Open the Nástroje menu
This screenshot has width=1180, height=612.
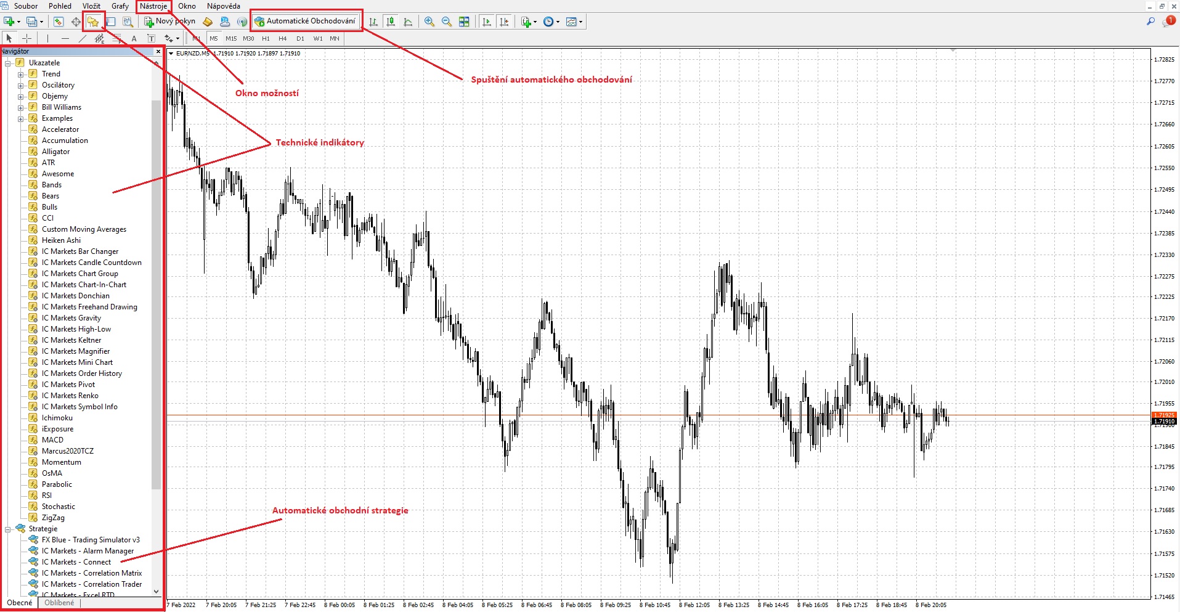click(x=153, y=6)
